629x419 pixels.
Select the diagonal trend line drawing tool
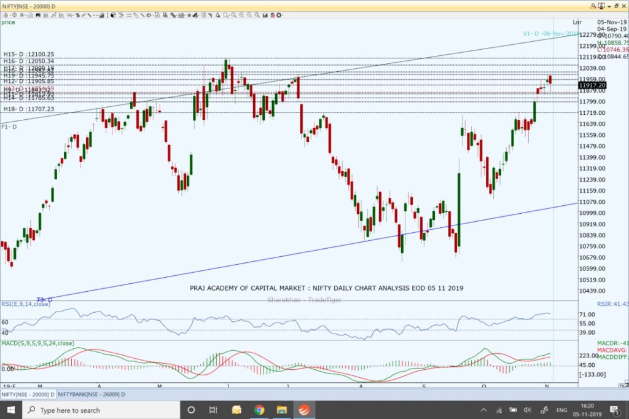[89, 15]
